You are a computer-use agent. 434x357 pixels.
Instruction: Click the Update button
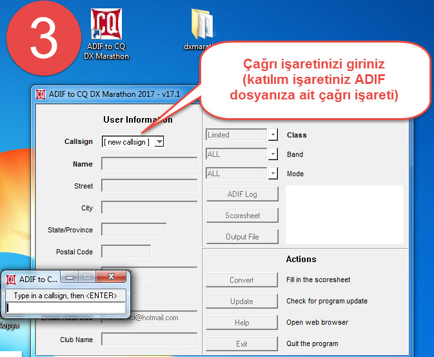[x=242, y=301]
